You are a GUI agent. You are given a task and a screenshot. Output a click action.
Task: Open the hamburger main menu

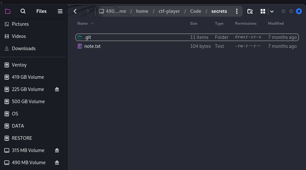(60, 11)
